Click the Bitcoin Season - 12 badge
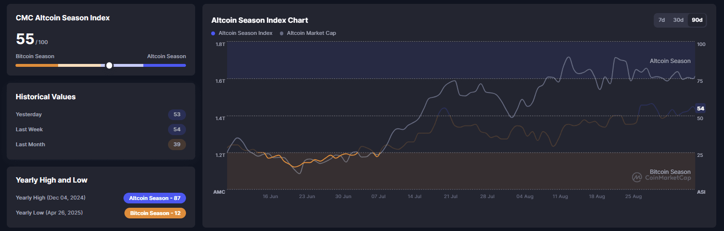 pos(155,213)
